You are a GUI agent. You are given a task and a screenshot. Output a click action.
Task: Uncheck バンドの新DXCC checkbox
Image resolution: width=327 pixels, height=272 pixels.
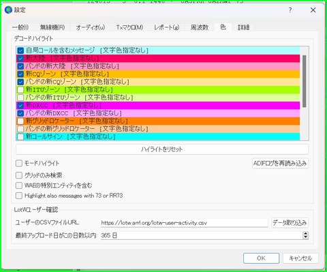click(20, 113)
